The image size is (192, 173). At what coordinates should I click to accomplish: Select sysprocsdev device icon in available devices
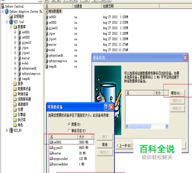(x=51, y=158)
